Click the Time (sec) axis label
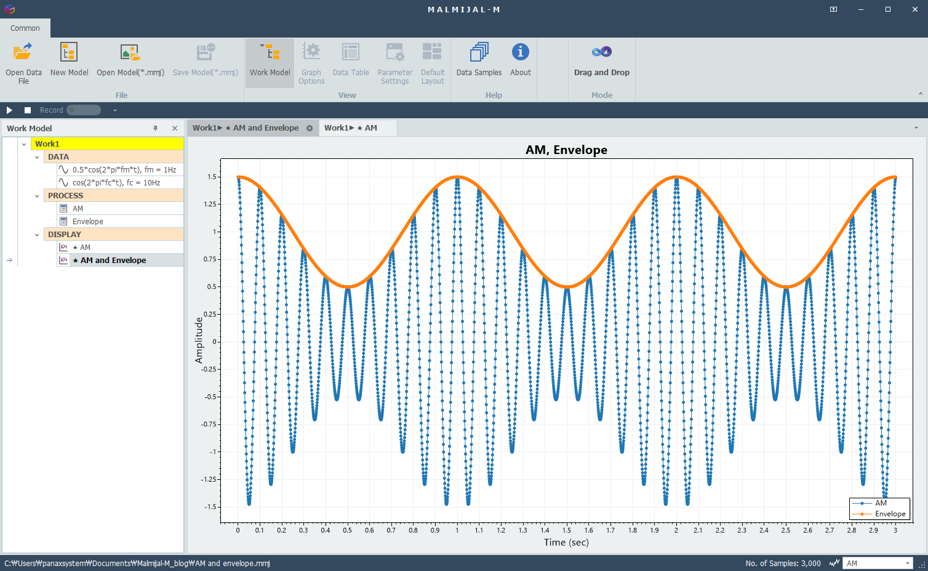The width and height of the screenshot is (928, 571). click(x=566, y=542)
